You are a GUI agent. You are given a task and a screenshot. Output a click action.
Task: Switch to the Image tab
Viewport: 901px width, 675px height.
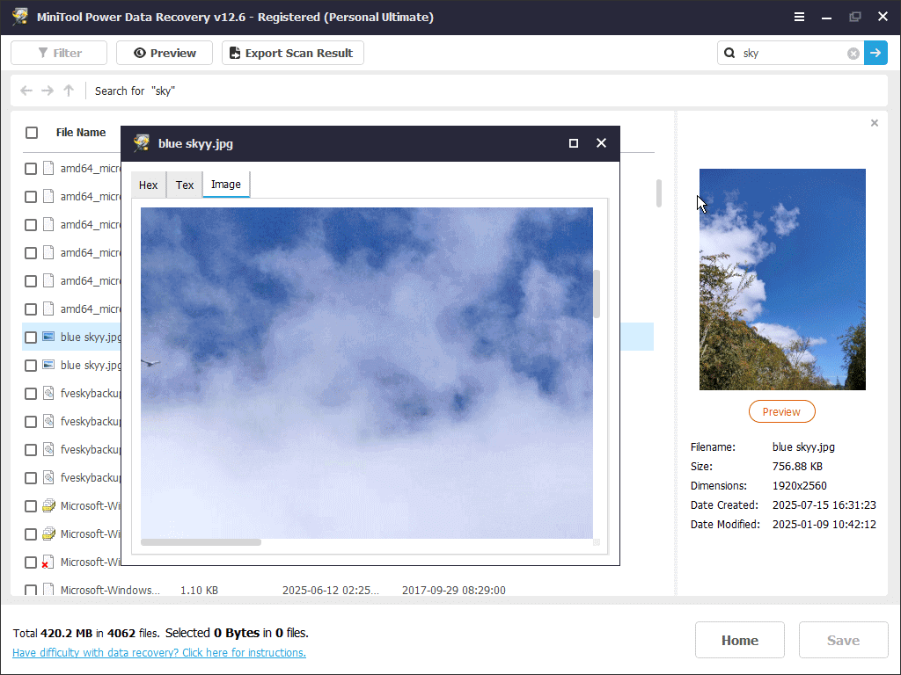click(x=225, y=185)
